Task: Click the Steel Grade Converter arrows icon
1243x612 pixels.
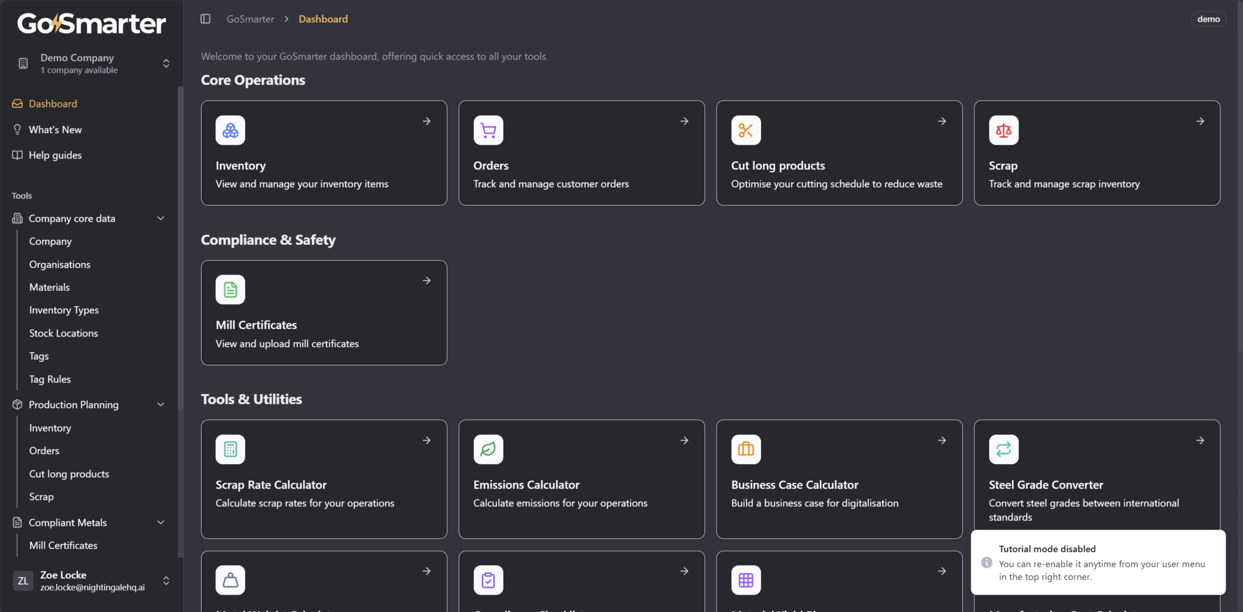Action: tap(1004, 449)
